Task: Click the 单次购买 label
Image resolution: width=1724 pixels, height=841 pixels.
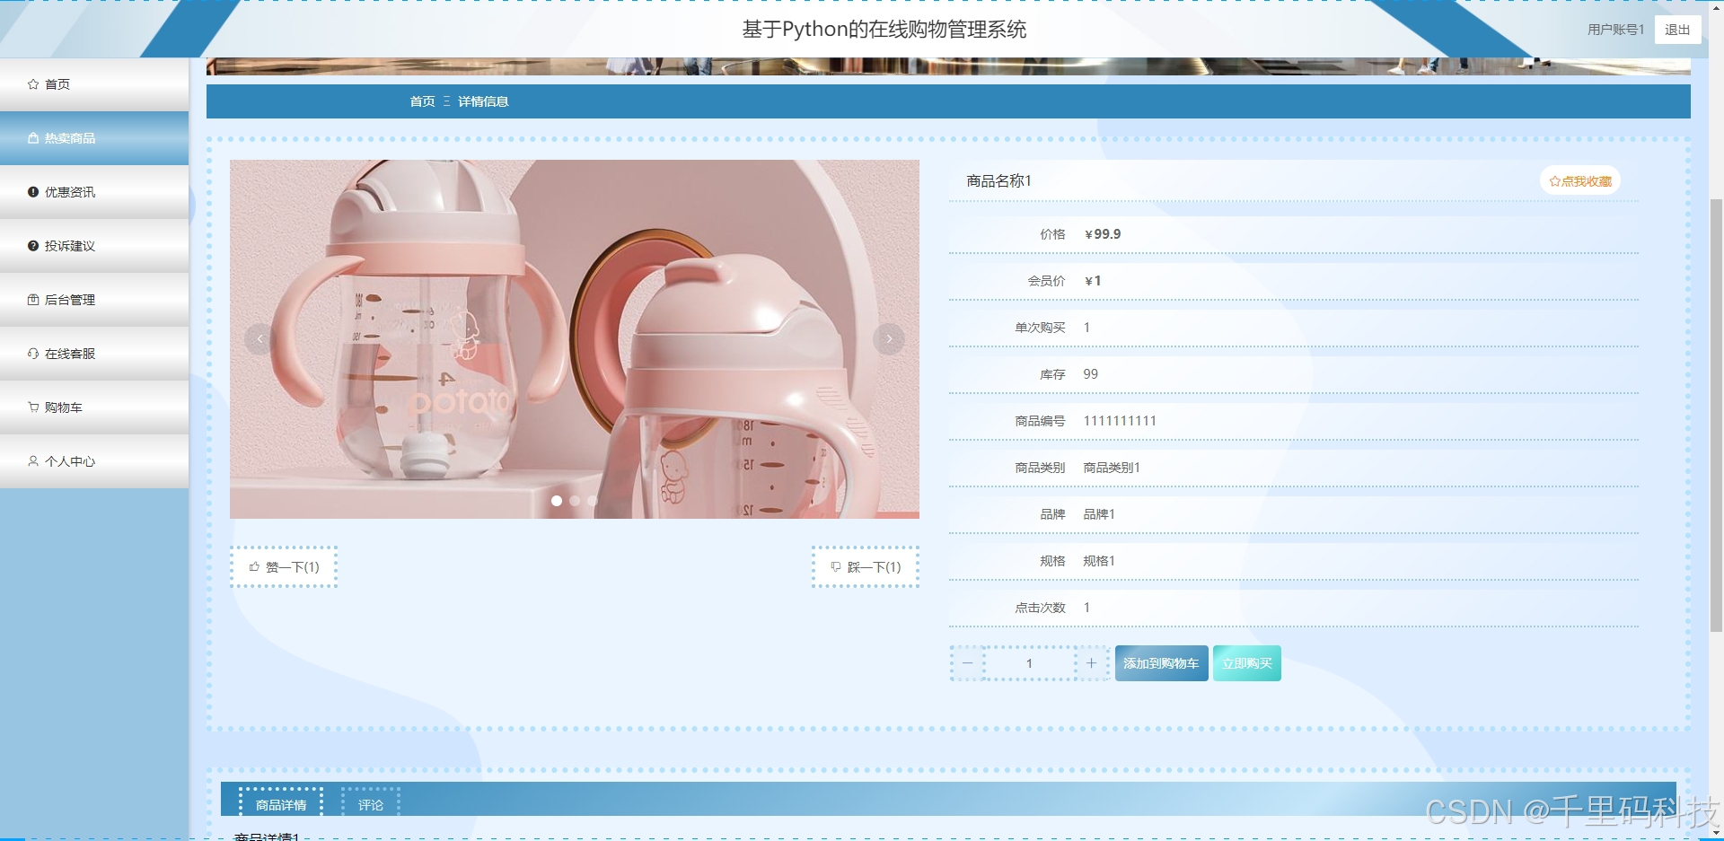Action: (x=1040, y=328)
